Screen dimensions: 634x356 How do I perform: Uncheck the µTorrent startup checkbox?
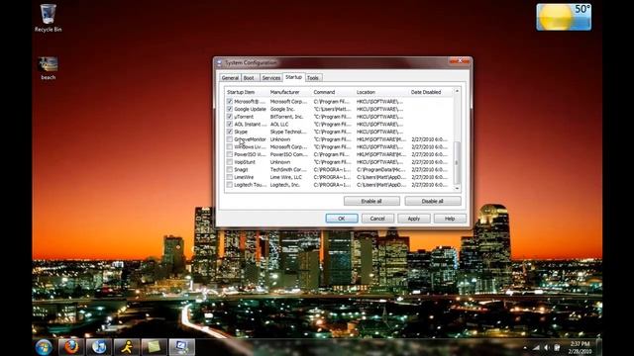[x=229, y=117]
